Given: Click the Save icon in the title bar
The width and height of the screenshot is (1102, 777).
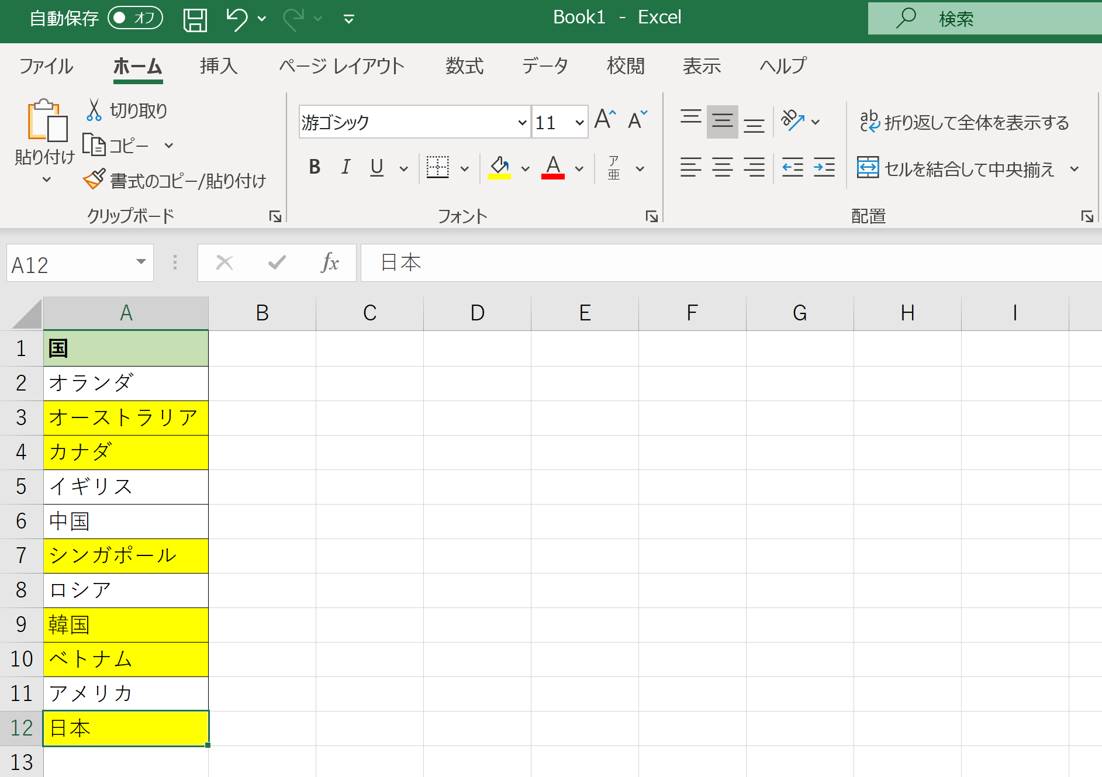Looking at the screenshot, I should (x=195, y=19).
